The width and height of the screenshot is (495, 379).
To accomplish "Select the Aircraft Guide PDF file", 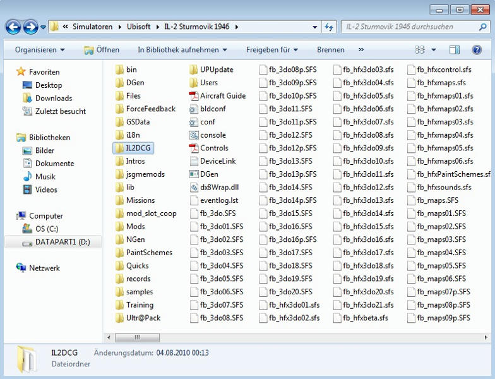I will pos(217,96).
